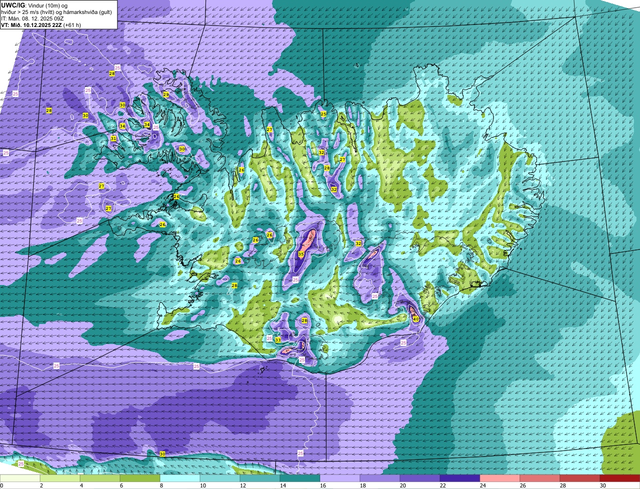Click the yellow 31 gust label
640x489 pixels.
113,138
